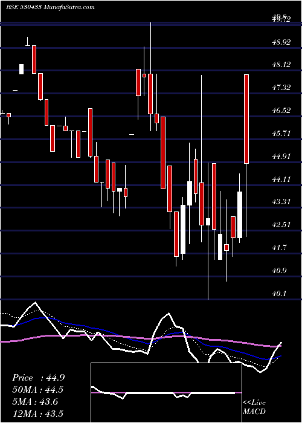Click the 43.31 price axis label
The image size is (302, 423).
point(281,202)
